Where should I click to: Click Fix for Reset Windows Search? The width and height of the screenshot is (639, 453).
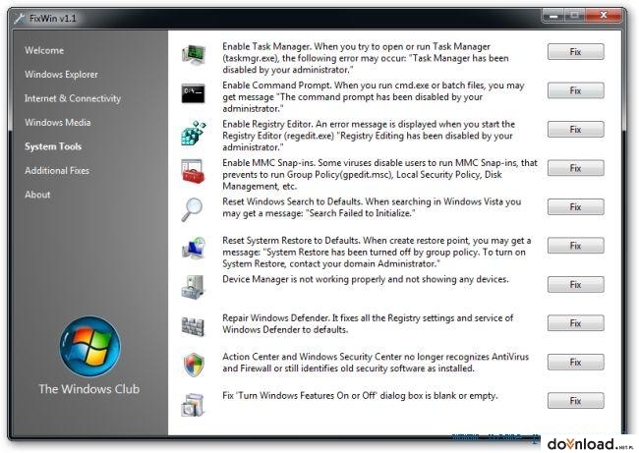[575, 207]
